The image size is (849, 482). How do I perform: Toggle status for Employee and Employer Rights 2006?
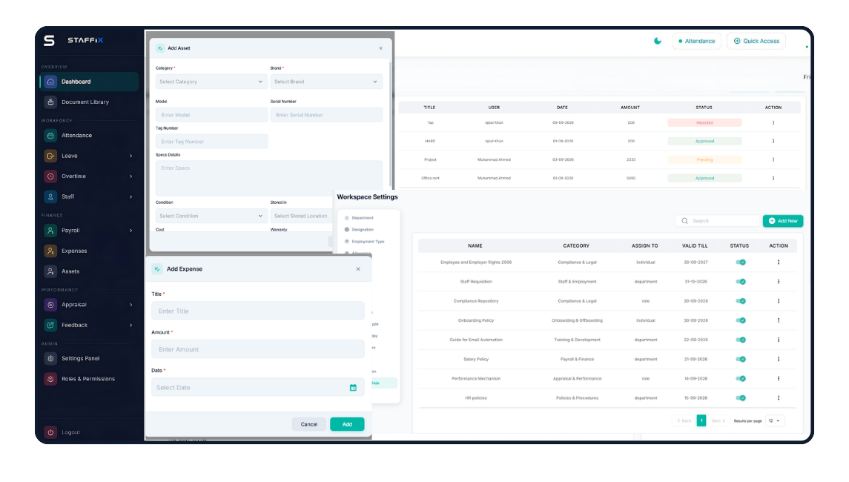741,263
